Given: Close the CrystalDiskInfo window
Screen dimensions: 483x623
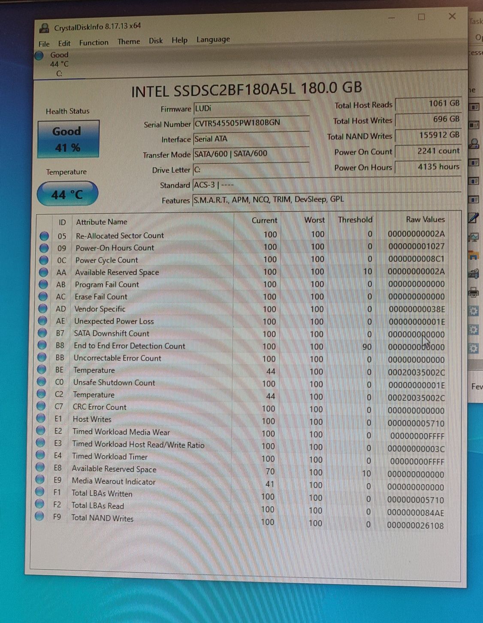Looking at the screenshot, I should pyautogui.click(x=452, y=16).
